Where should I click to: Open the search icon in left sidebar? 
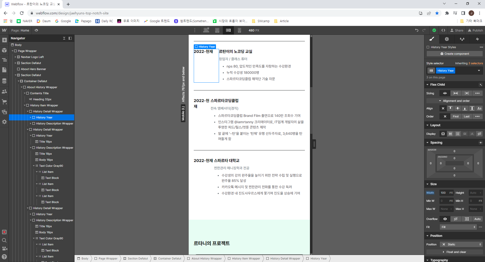click(x=4, y=240)
